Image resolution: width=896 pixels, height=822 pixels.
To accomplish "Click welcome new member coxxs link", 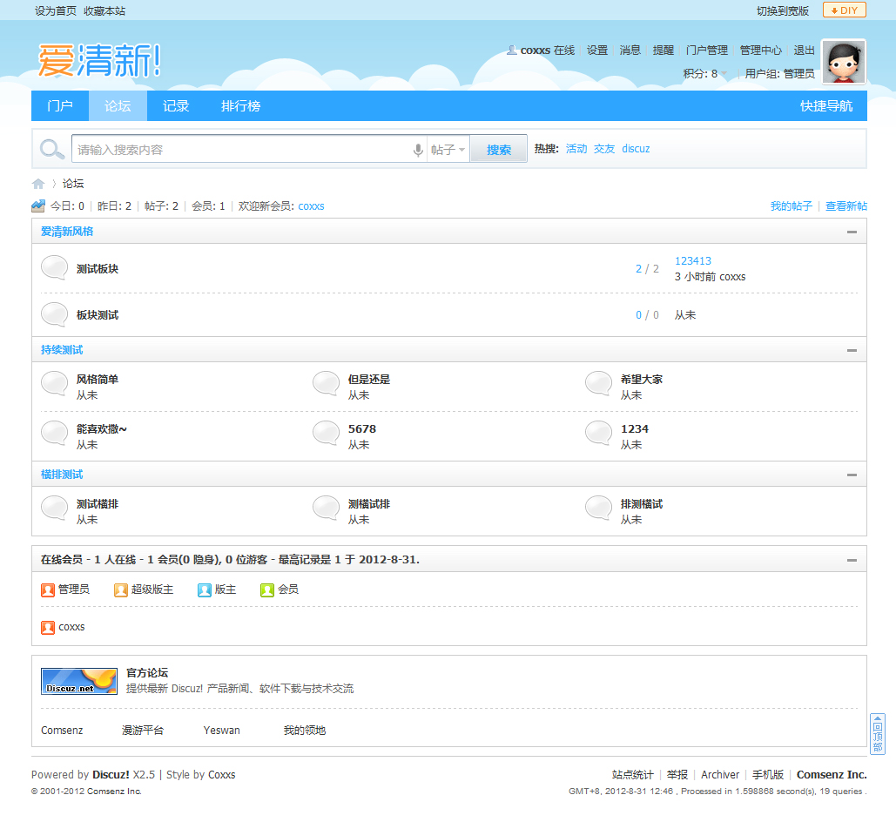I will (311, 206).
